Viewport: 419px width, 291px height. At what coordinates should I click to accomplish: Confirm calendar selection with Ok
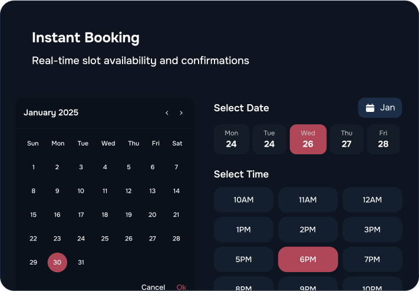182,287
